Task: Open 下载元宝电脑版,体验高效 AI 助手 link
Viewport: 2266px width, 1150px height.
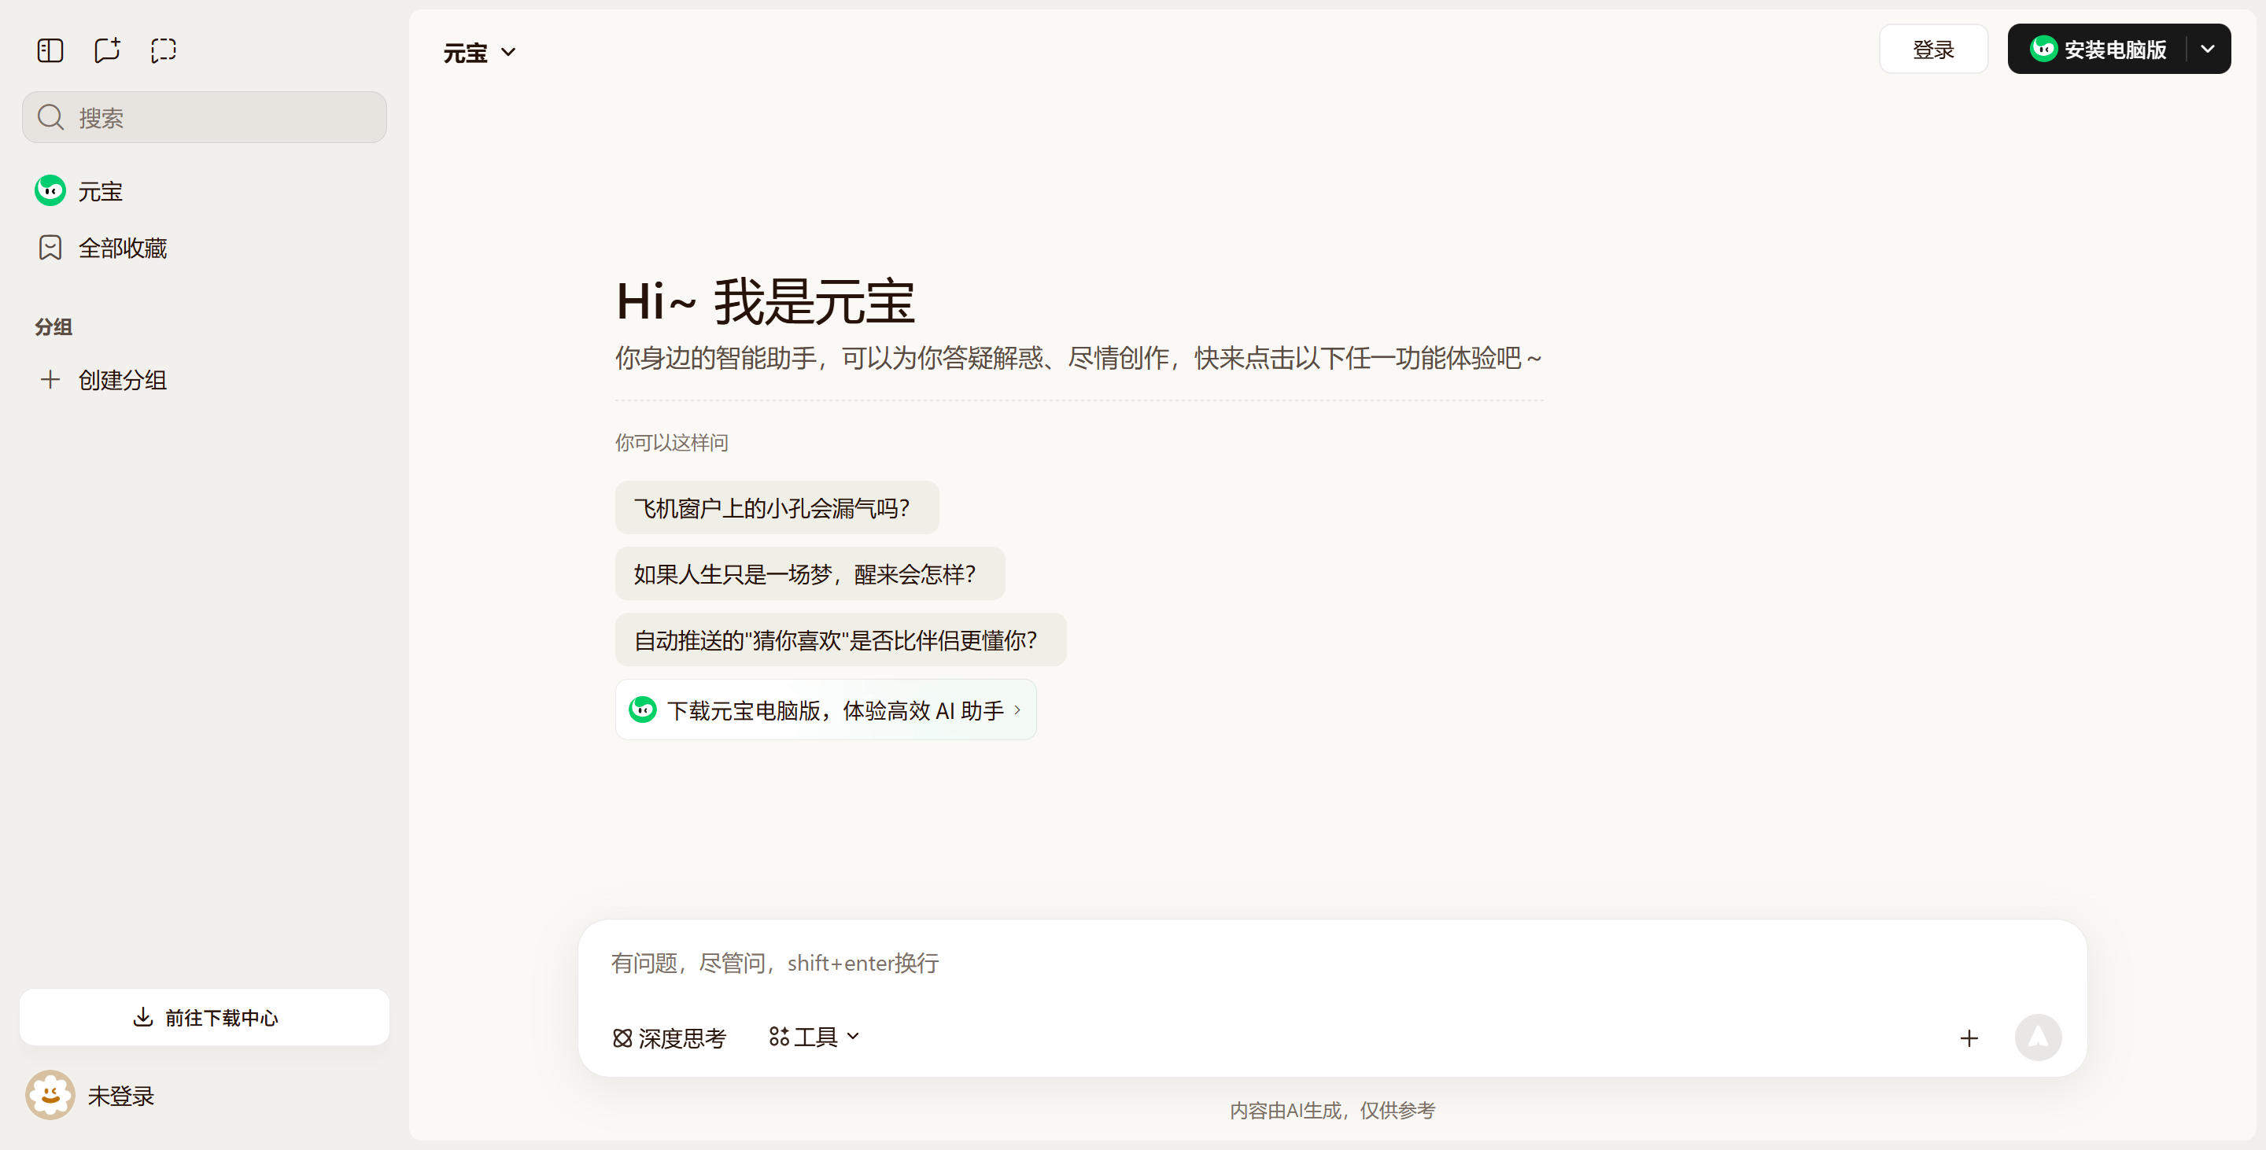Action: [825, 710]
